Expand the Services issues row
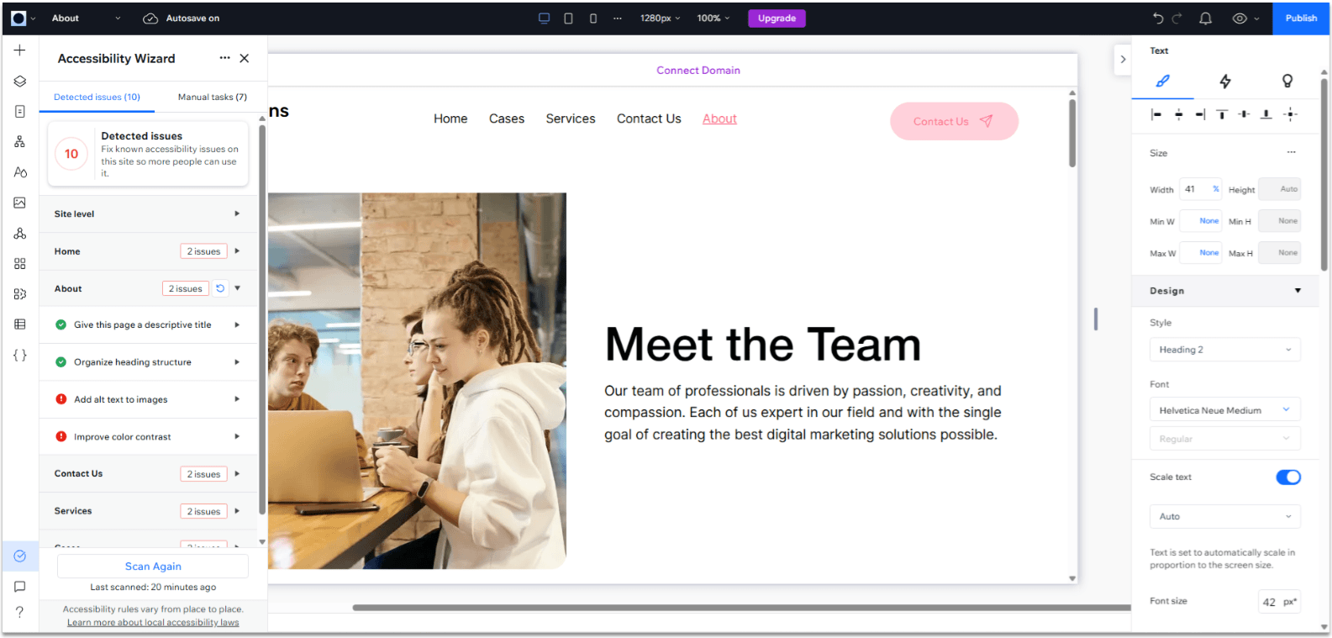The height and width of the screenshot is (638, 1332). [149, 511]
